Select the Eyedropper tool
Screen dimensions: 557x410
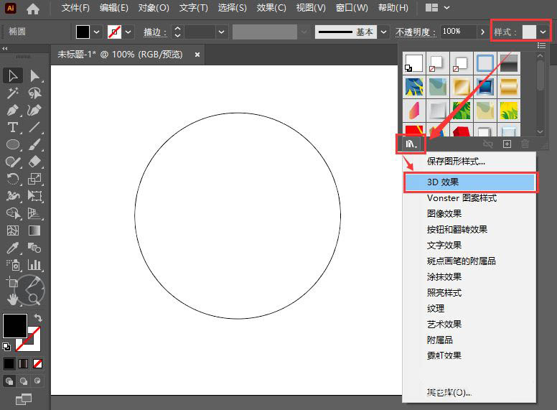[13, 248]
